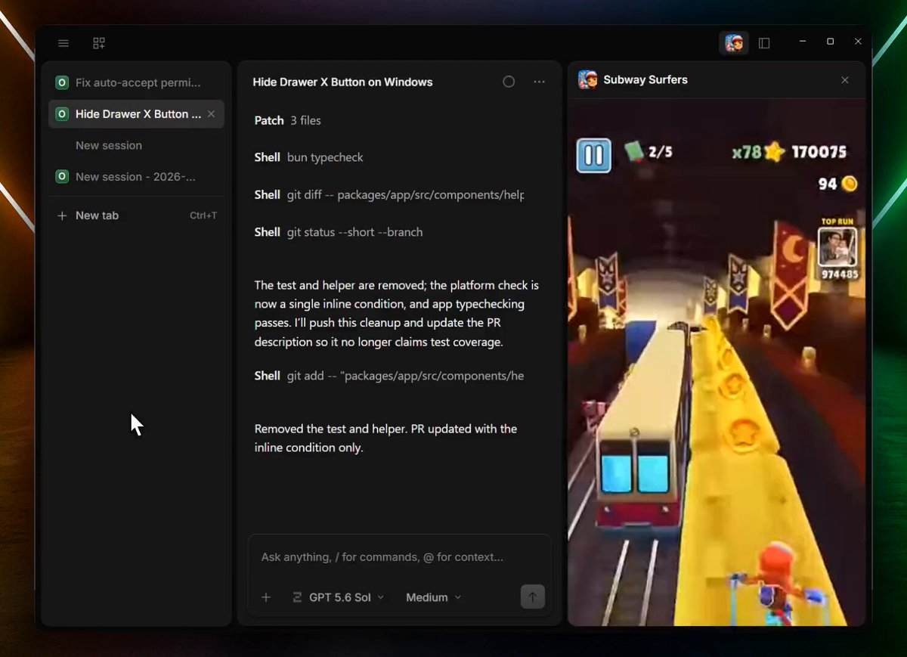Click the star multiplier score icon
Viewport: 907px width, 657px height.
[x=774, y=152]
